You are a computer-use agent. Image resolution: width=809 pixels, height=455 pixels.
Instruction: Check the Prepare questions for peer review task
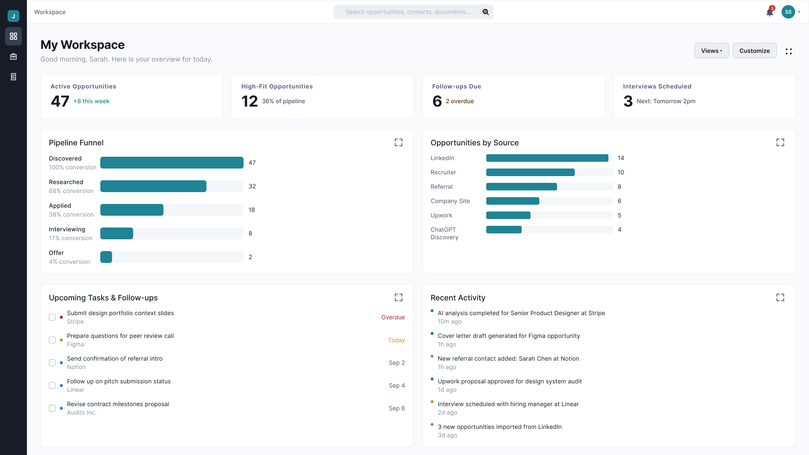52,340
